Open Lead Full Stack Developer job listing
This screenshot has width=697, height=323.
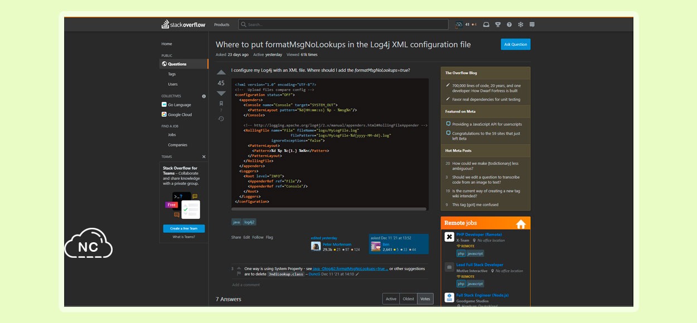pyautogui.click(x=480, y=265)
